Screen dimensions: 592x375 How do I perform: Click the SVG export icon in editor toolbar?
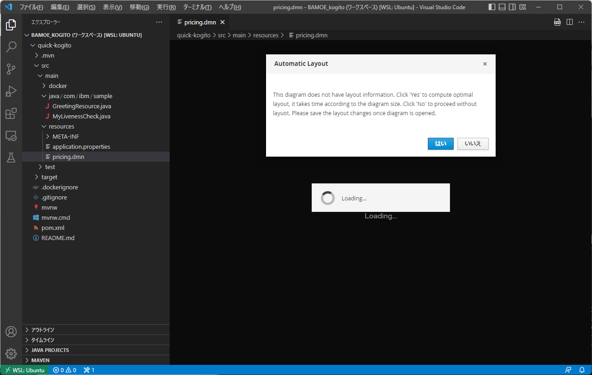tap(557, 22)
